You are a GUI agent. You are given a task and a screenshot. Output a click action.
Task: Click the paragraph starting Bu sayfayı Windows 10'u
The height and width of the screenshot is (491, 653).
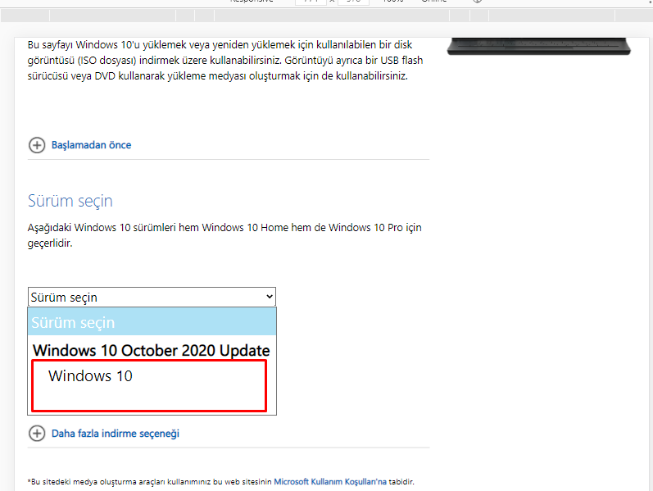point(225,61)
